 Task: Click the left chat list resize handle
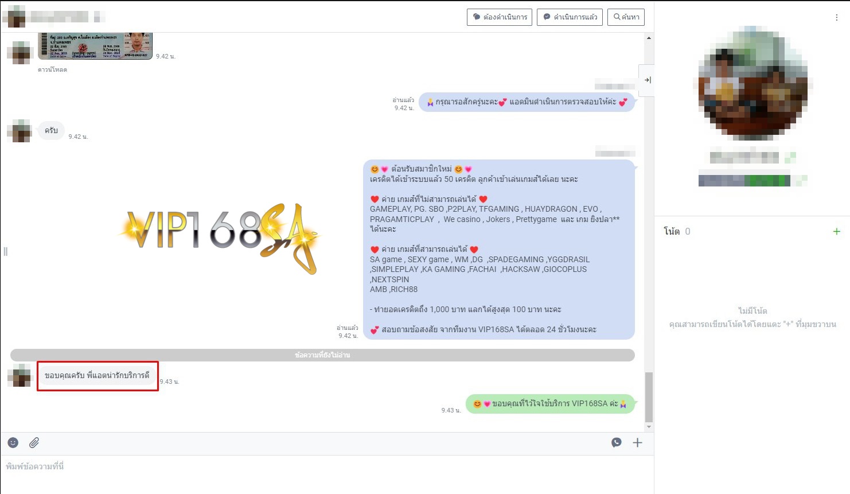[6, 251]
